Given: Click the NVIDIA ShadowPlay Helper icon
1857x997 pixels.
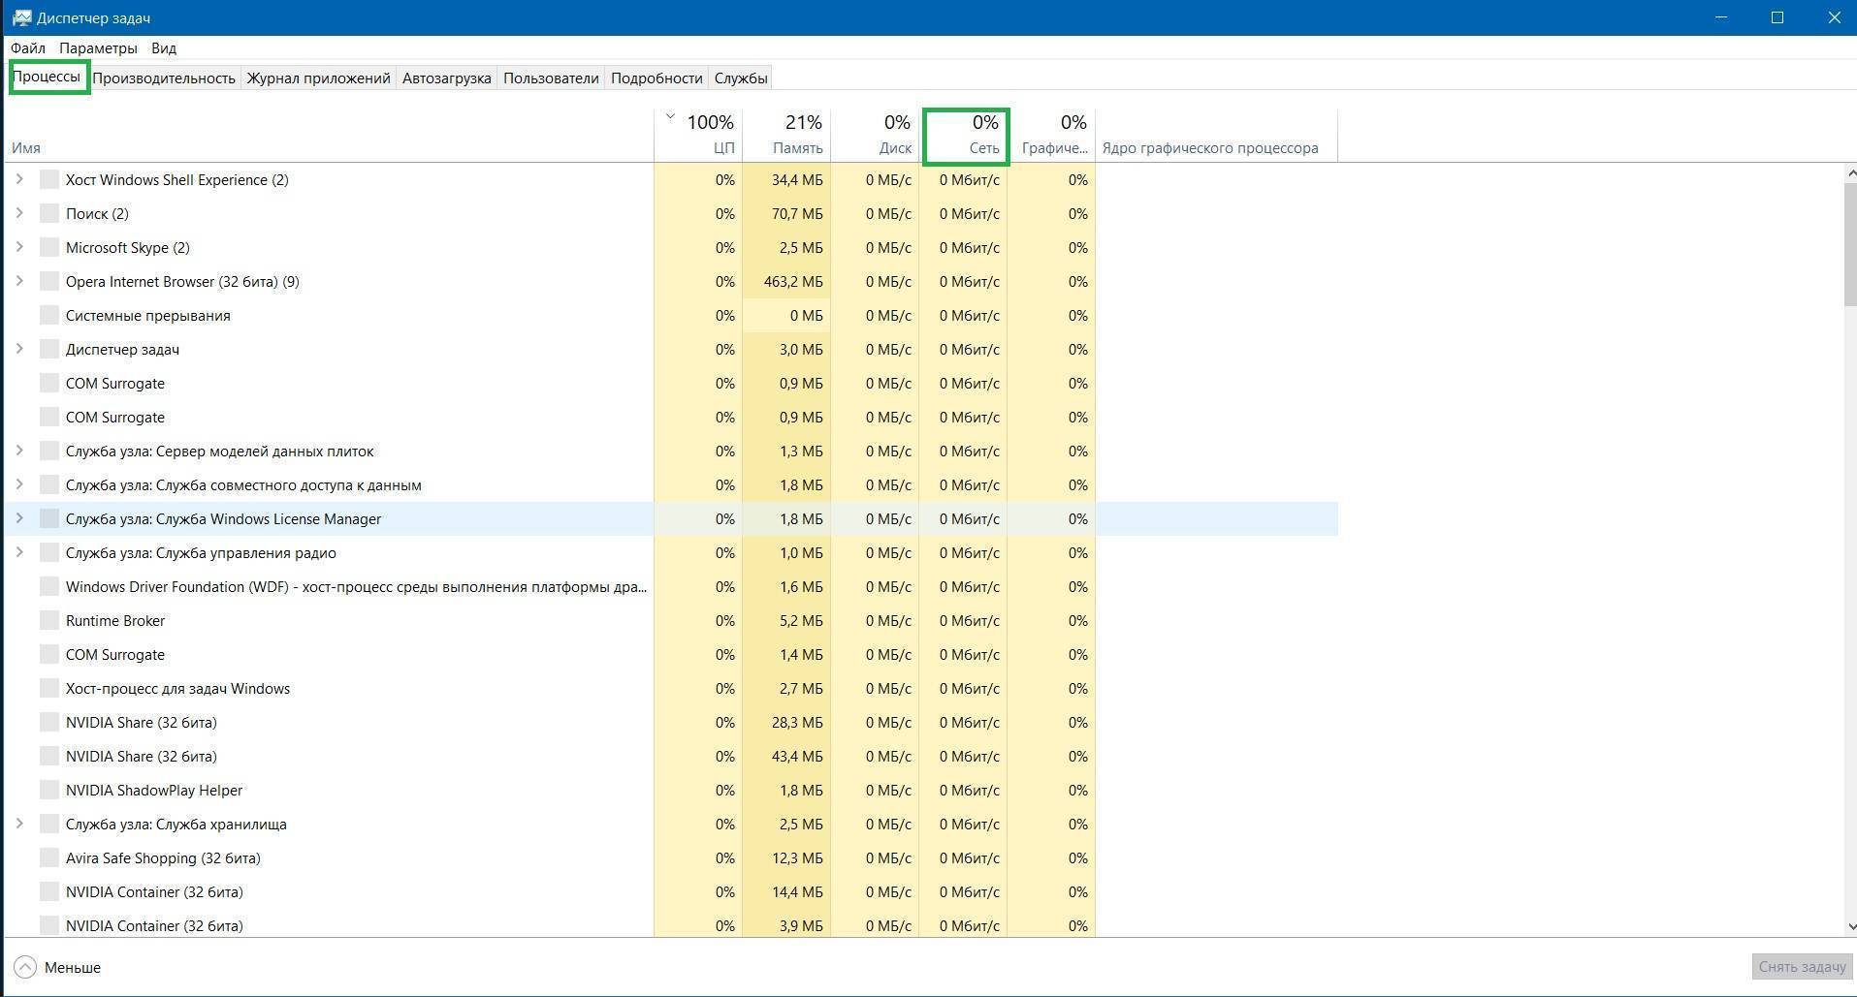Looking at the screenshot, I should (49, 791).
